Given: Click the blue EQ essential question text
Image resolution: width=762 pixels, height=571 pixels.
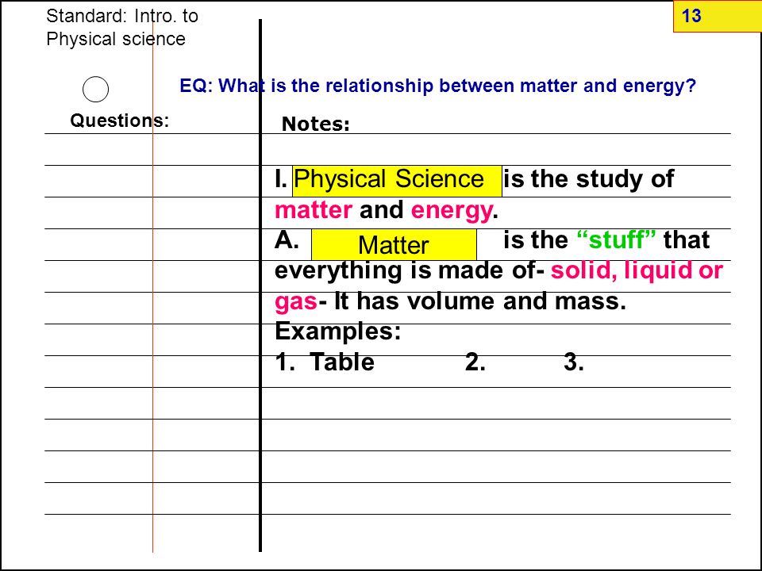Looking at the screenshot, I should (x=438, y=86).
